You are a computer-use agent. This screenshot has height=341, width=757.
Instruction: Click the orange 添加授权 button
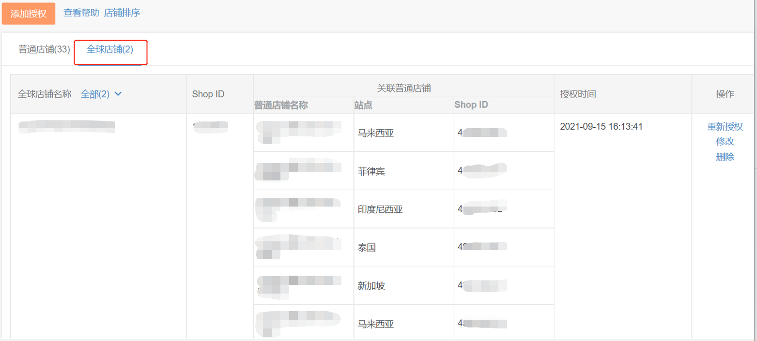pos(29,14)
